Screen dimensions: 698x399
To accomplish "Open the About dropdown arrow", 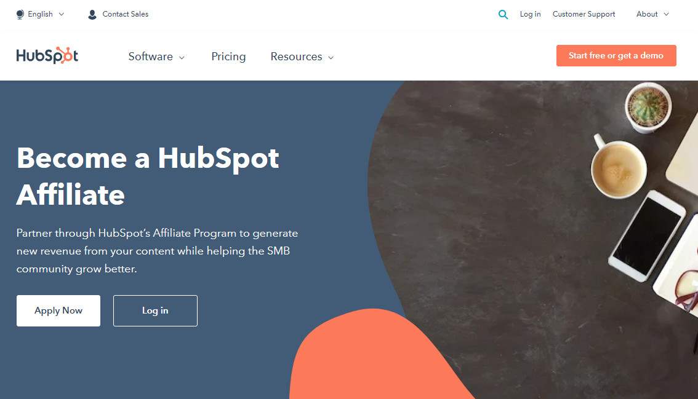I will pyautogui.click(x=667, y=14).
